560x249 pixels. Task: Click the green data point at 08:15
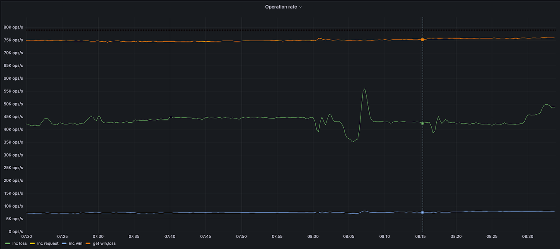point(422,123)
